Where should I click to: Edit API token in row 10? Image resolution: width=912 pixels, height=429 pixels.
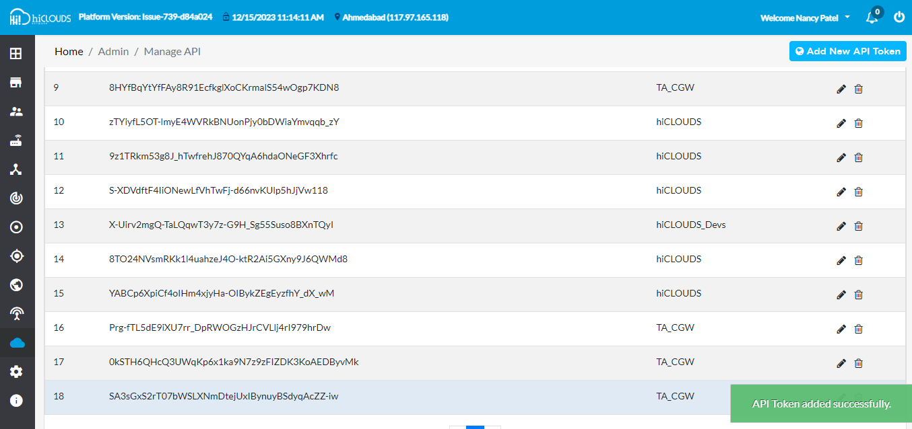841,123
